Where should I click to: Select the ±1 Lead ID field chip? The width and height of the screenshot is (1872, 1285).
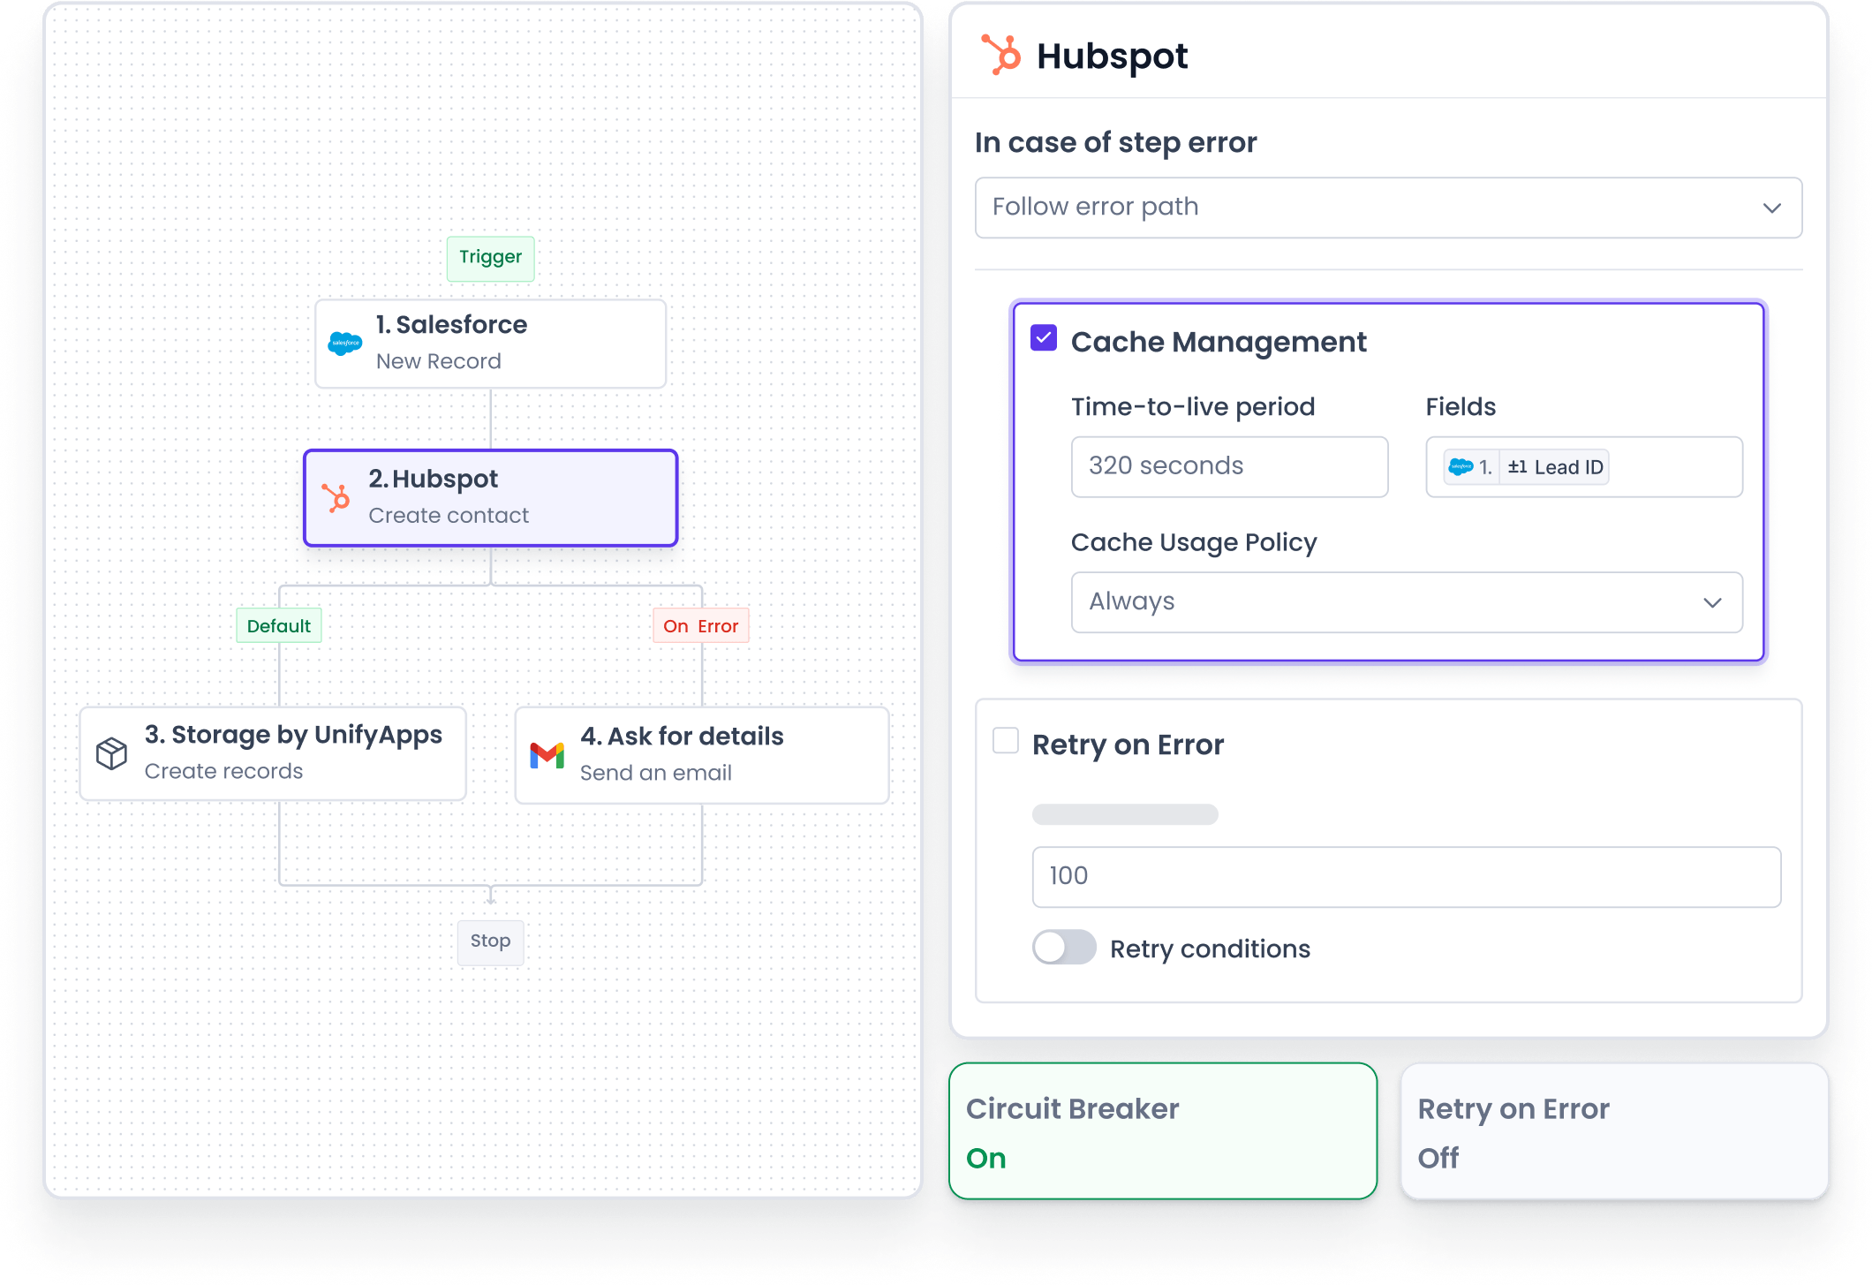point(1555,467)
